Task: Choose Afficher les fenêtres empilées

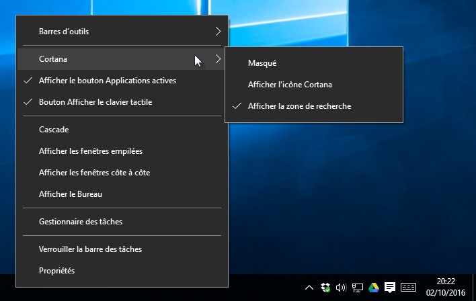Action: [x=90, y=151]
